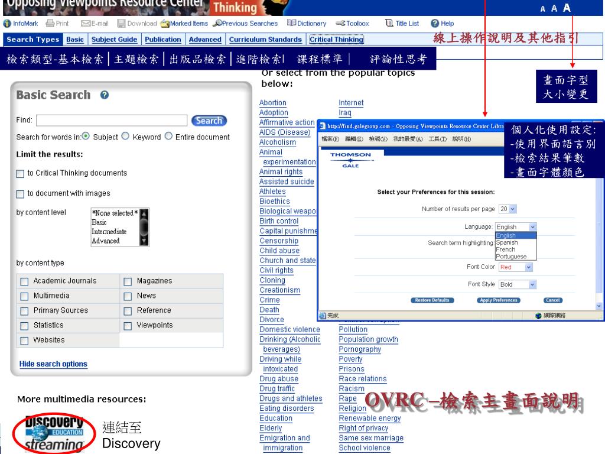
Task: Open the Dictionary book icon
Action: [x=292, y=23]
